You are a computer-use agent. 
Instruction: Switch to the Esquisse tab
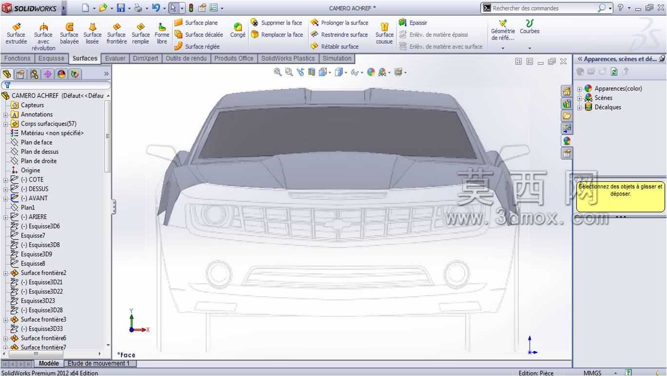coord(52,58)
